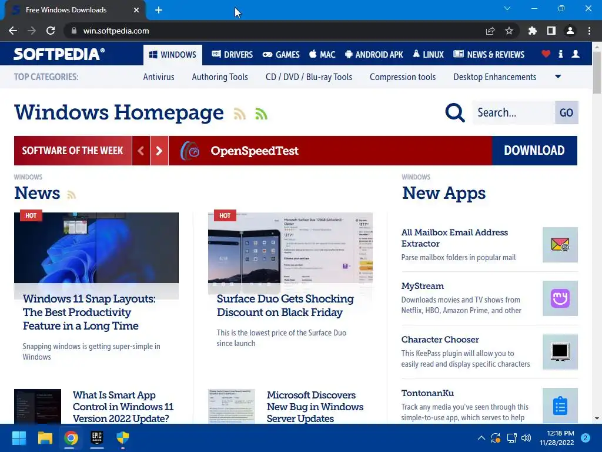Click the RSS icon next to News heading

(x=71, y=195)
